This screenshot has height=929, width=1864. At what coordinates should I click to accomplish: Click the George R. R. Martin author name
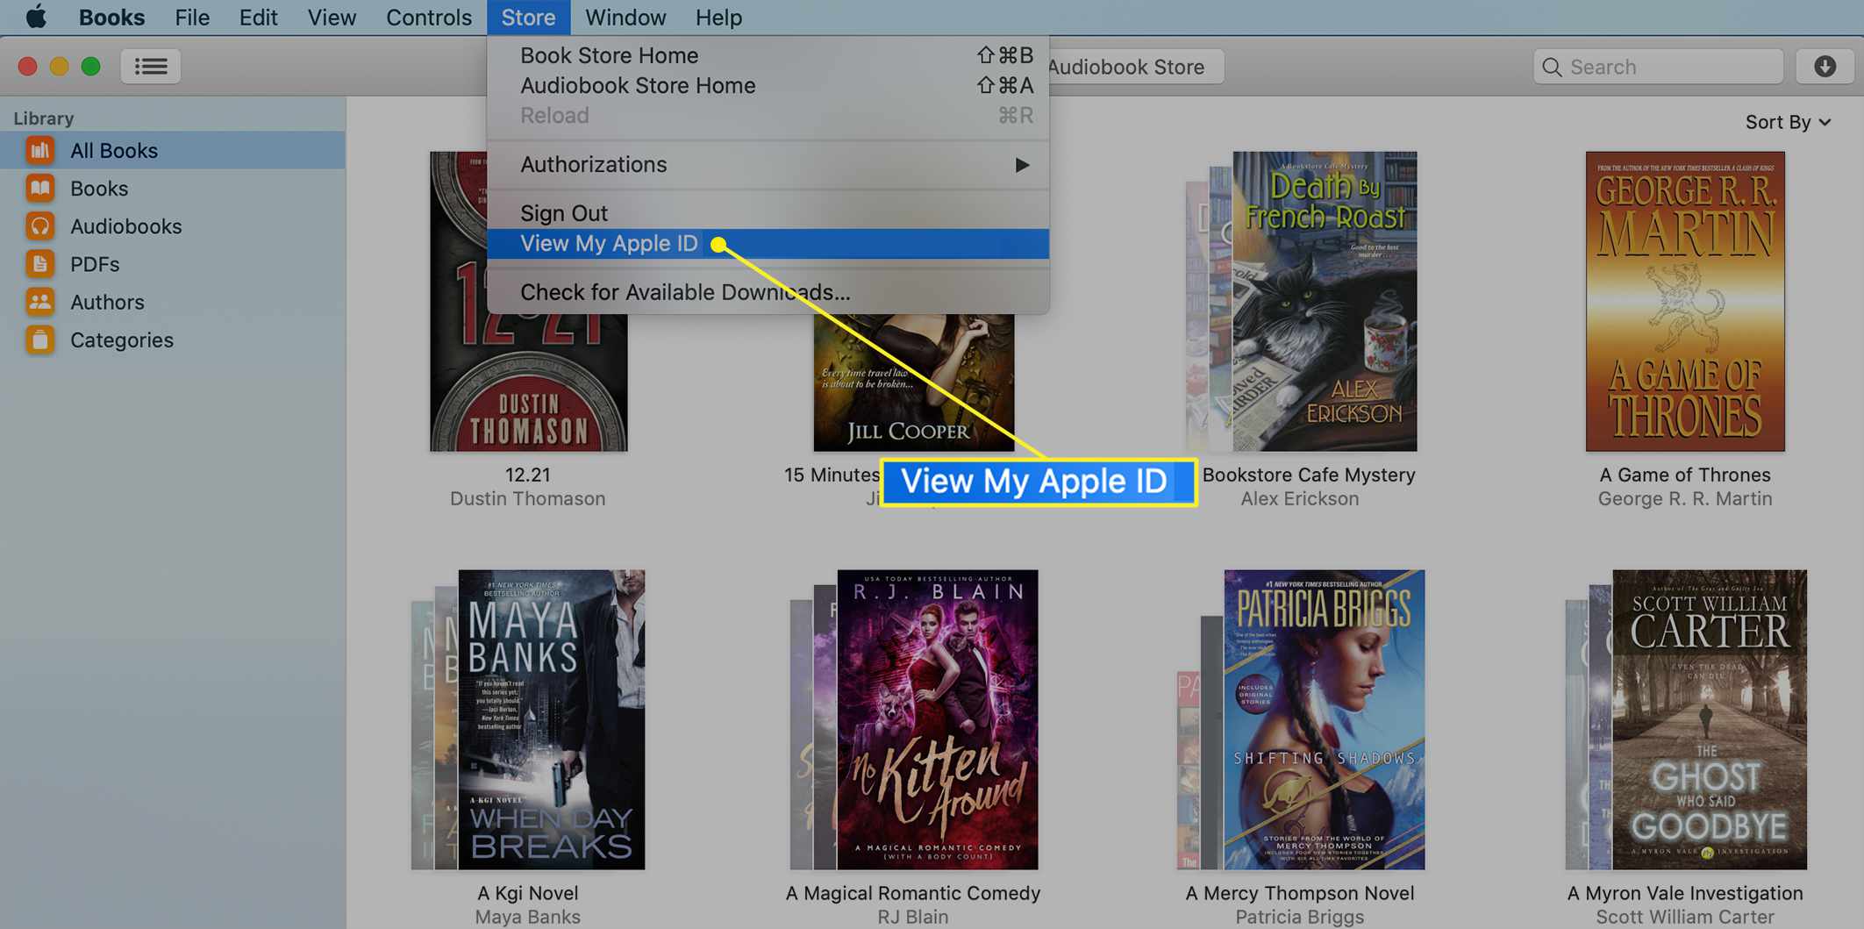pyautogui.click(x=1684, y=498)
